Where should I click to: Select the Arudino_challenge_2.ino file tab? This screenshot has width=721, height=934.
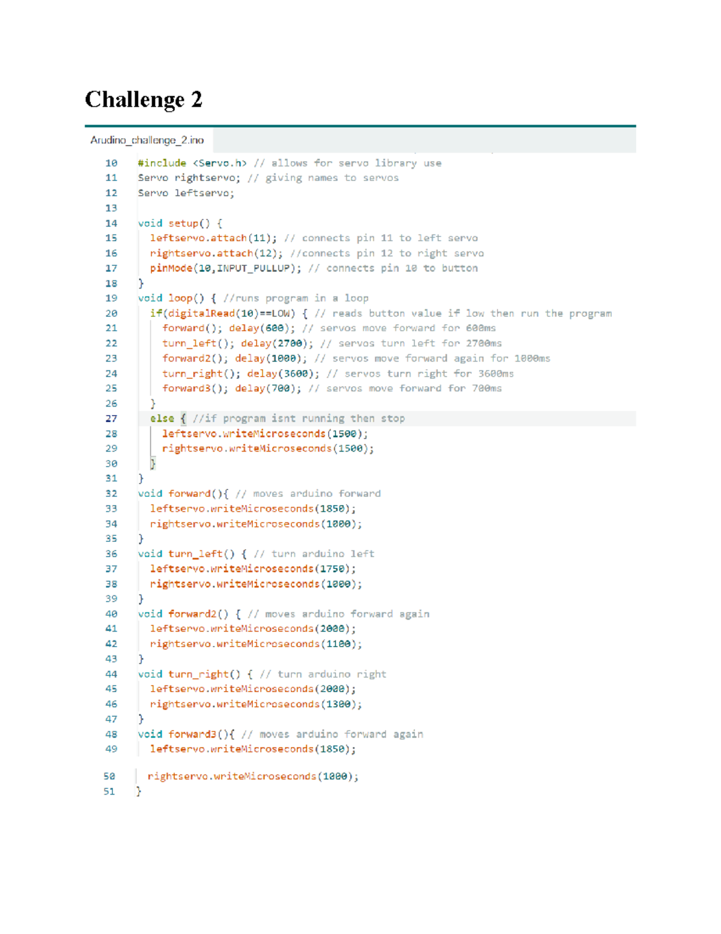[x=147, y=140]
